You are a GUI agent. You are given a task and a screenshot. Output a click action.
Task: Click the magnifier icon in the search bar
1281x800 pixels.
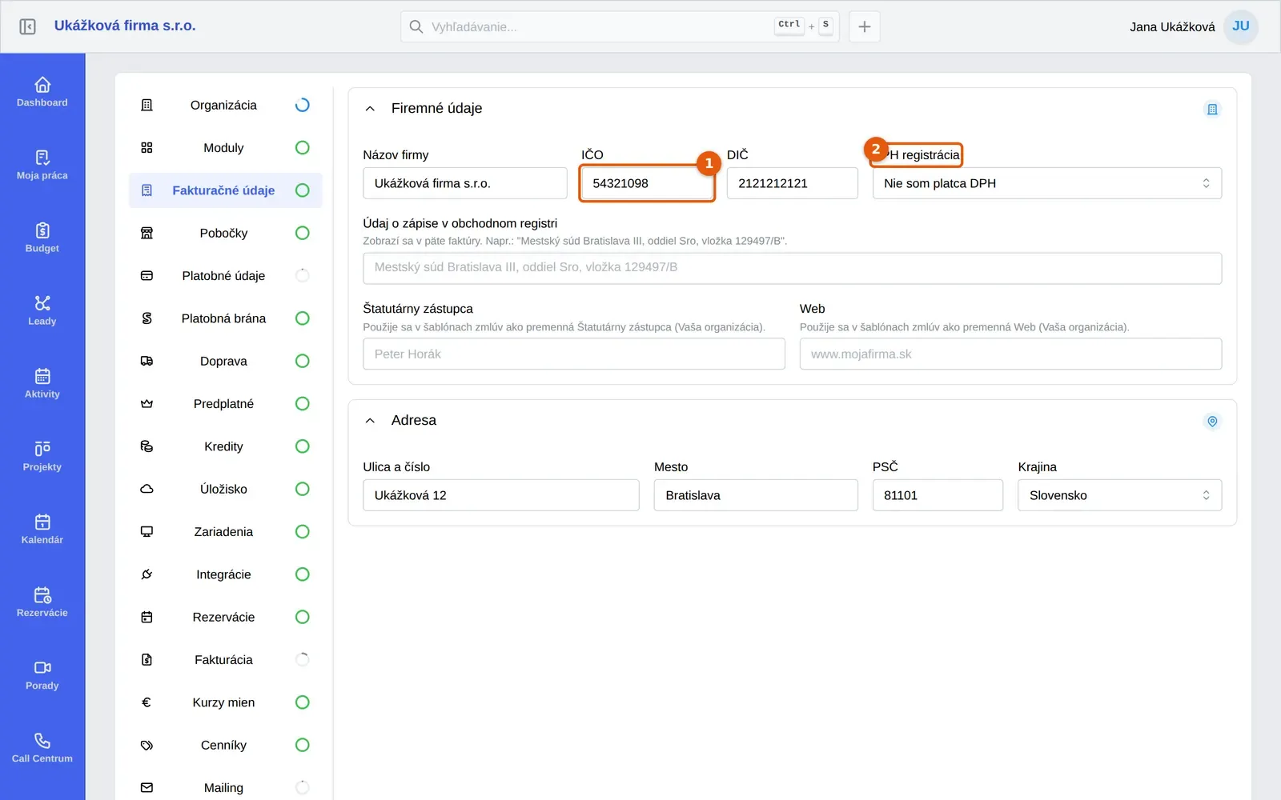coord(416,26)
